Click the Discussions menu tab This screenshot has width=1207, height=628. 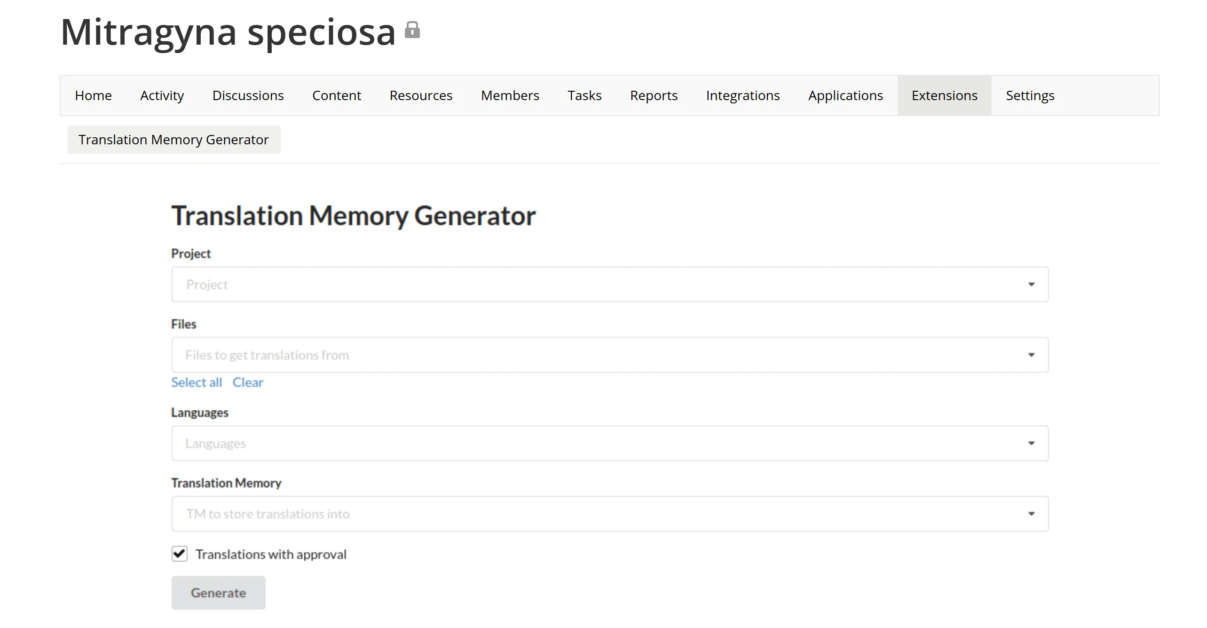pyautogui.click(x=247, y=95)
